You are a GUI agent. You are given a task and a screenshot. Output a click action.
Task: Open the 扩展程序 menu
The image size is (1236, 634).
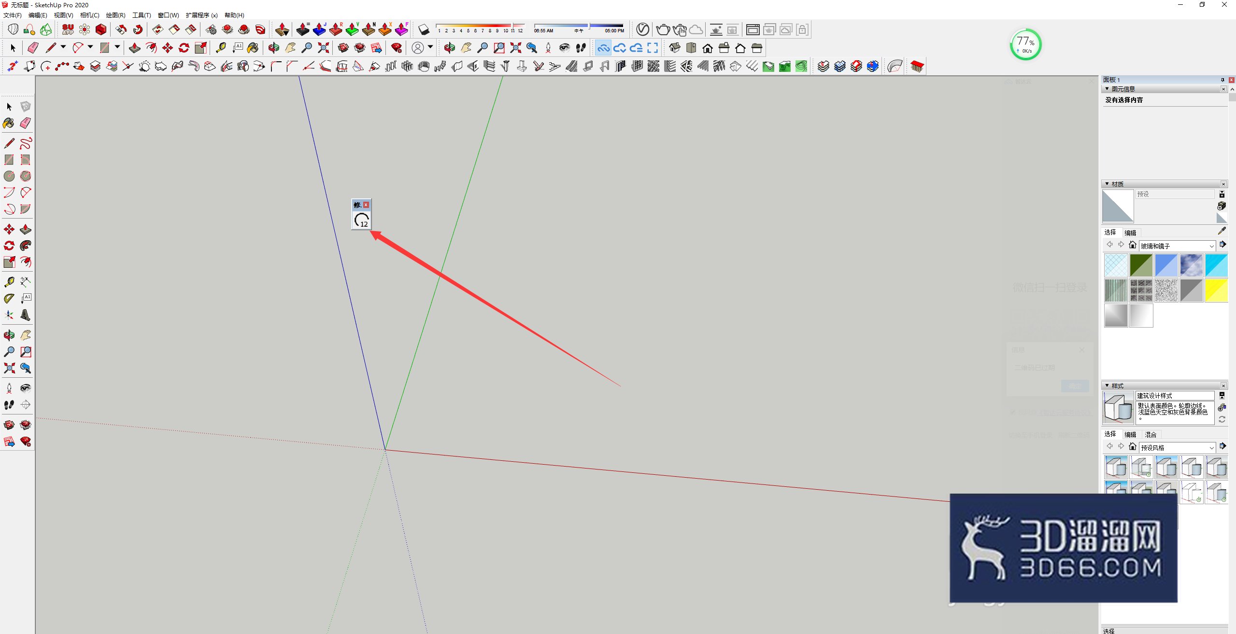coord(201,15)
